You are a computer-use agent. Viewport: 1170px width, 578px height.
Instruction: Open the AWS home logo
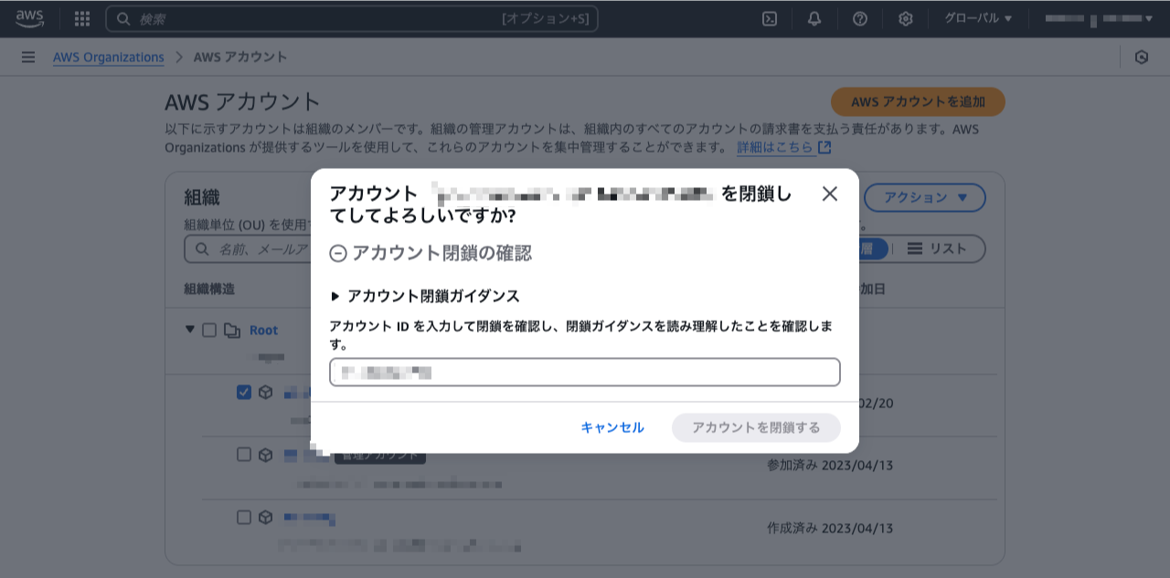(29, 18)
